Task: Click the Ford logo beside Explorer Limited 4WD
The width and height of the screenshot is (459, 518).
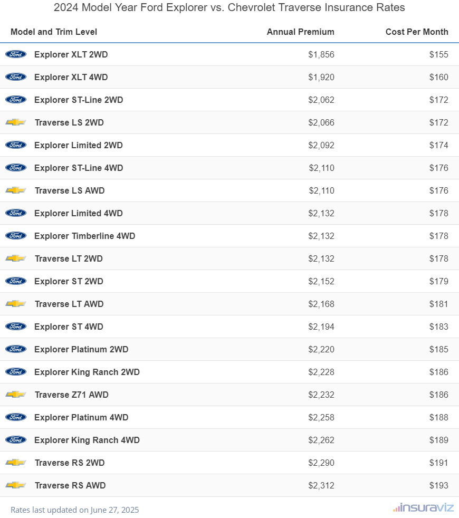Action: pyautogui.click(x=16, y=213)
